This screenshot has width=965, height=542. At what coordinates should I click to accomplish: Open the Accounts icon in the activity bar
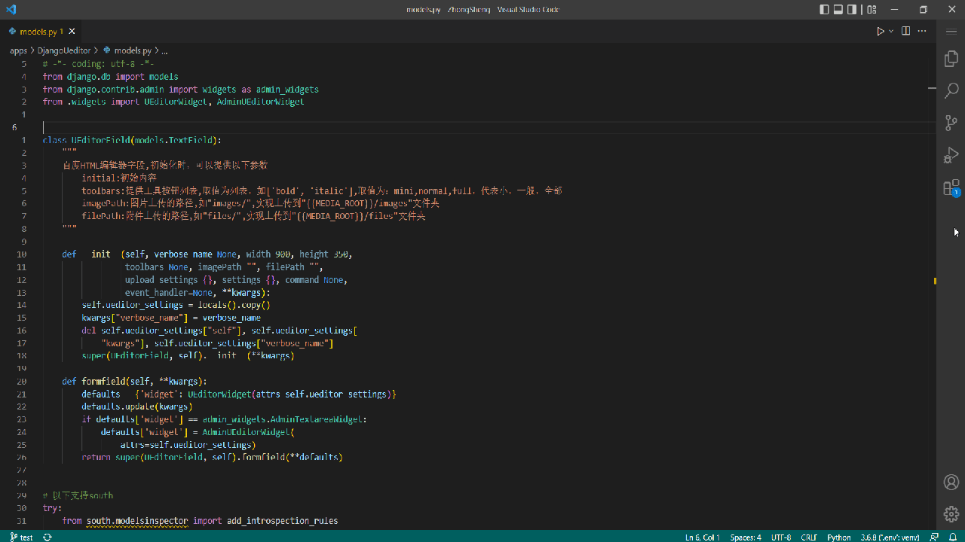tap(951, 483)
